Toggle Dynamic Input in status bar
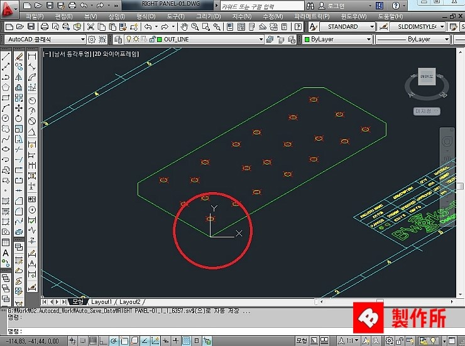Image resolution: width=465 pixels, height=346 pixels. coord(166,341)
